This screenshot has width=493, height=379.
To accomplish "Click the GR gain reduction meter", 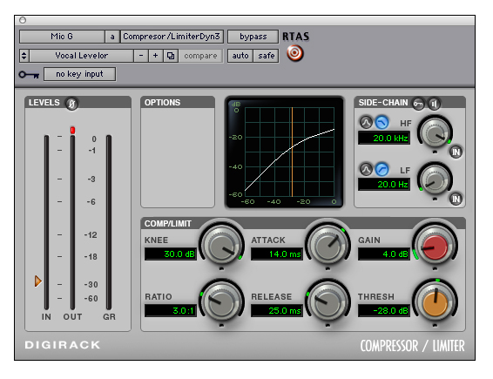I will point(109,222).
